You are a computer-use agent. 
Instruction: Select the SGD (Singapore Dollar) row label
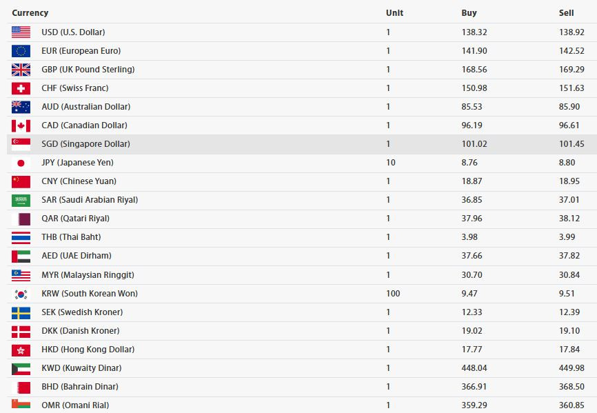85,144
